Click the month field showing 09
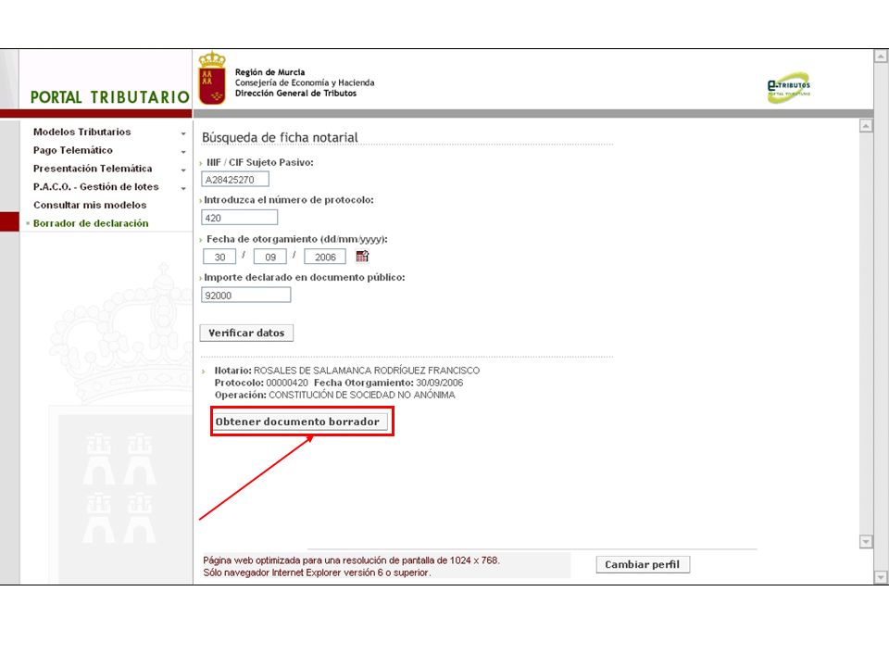 (269, 257)
